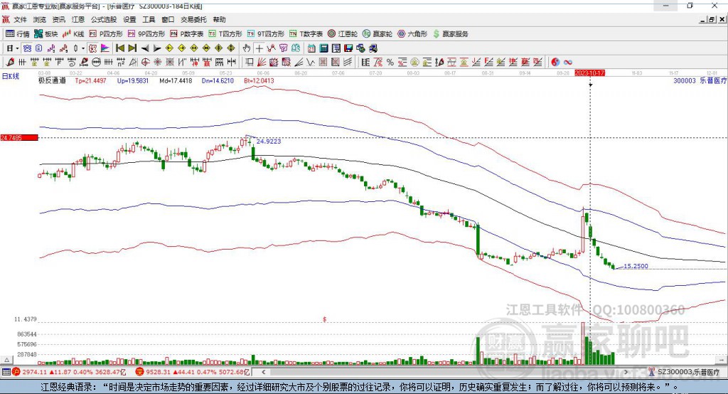The image size is (728, 394).
Task: Click the horizontal double-arrow circle icon
Action: coord(96,63)
